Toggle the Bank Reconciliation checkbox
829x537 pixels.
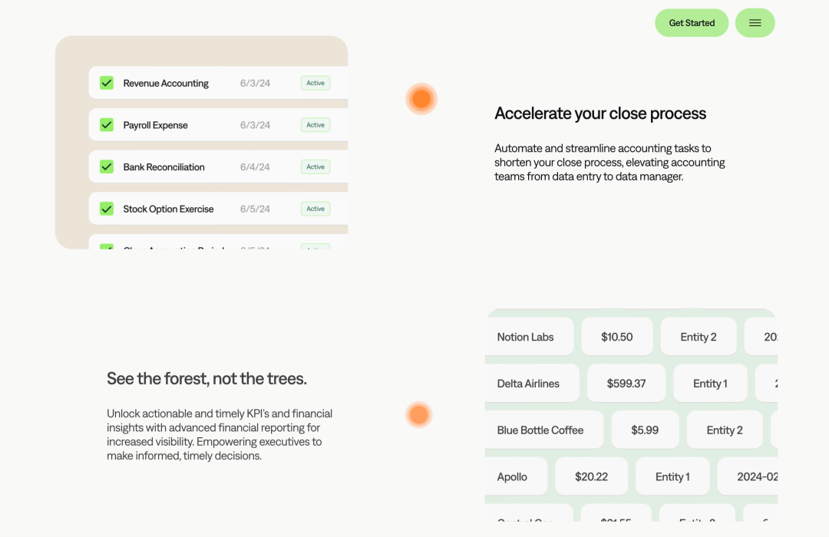pos(107,167)
